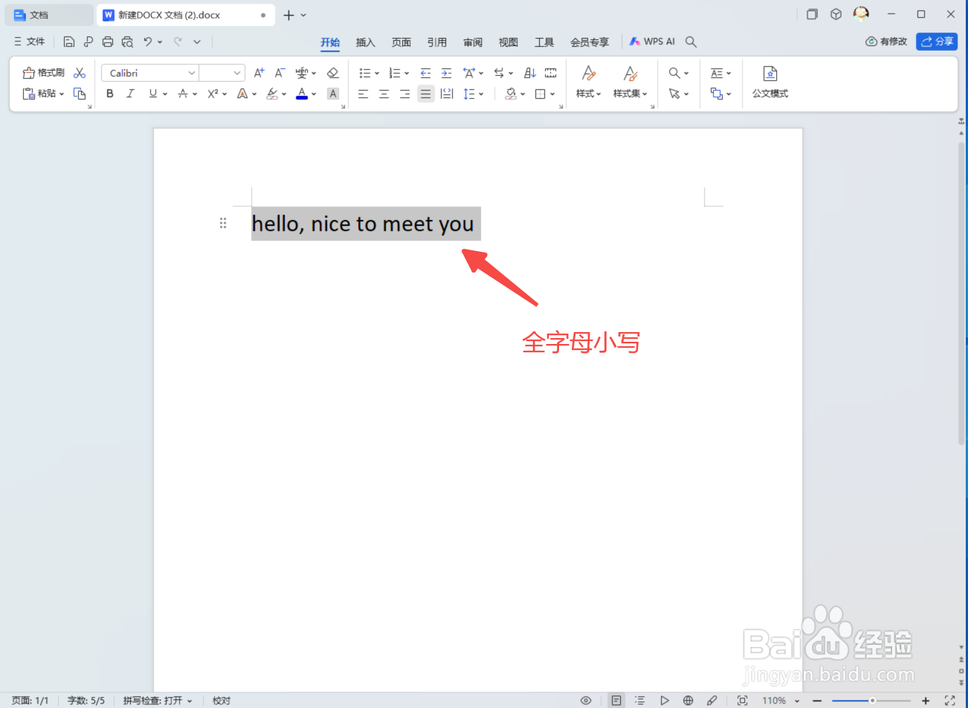This screenshot has width=968, height=708.
Task: Decrease paragraph indent
Action: [425, 73]
